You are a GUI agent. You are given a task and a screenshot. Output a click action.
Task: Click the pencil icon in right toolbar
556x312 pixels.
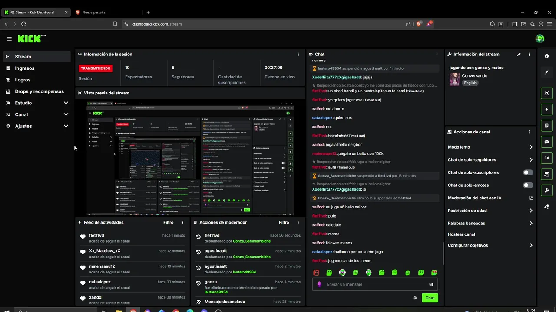pos(547,72)
